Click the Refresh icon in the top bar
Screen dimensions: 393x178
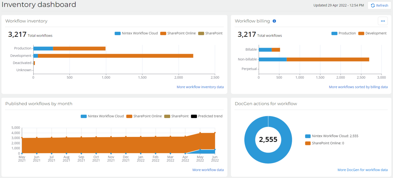tap(373, 5)
